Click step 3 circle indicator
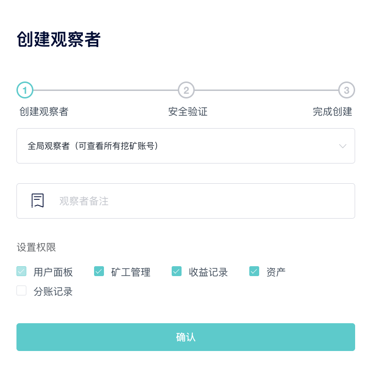 coord(346,90)
